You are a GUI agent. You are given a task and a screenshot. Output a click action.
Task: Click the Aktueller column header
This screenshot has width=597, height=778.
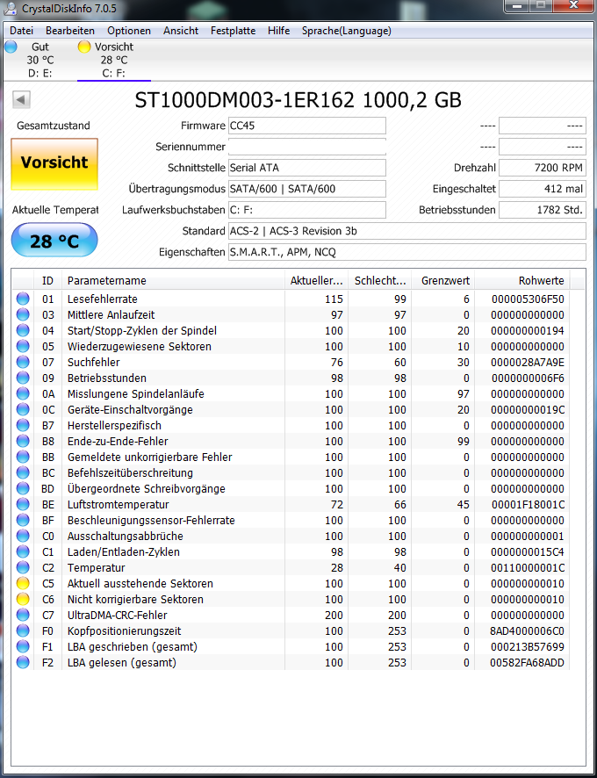pos(316,280)
